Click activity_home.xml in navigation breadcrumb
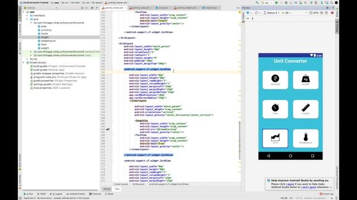The width and height of the screenshot is (357, 200). coord(118,3)
